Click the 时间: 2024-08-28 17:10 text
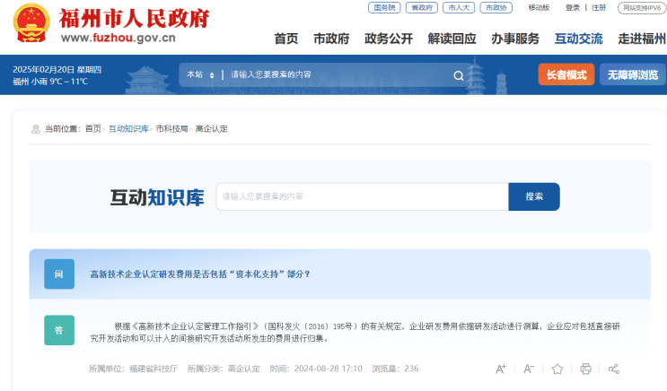This screenshot has height=391, width=667. coord(316,369)
